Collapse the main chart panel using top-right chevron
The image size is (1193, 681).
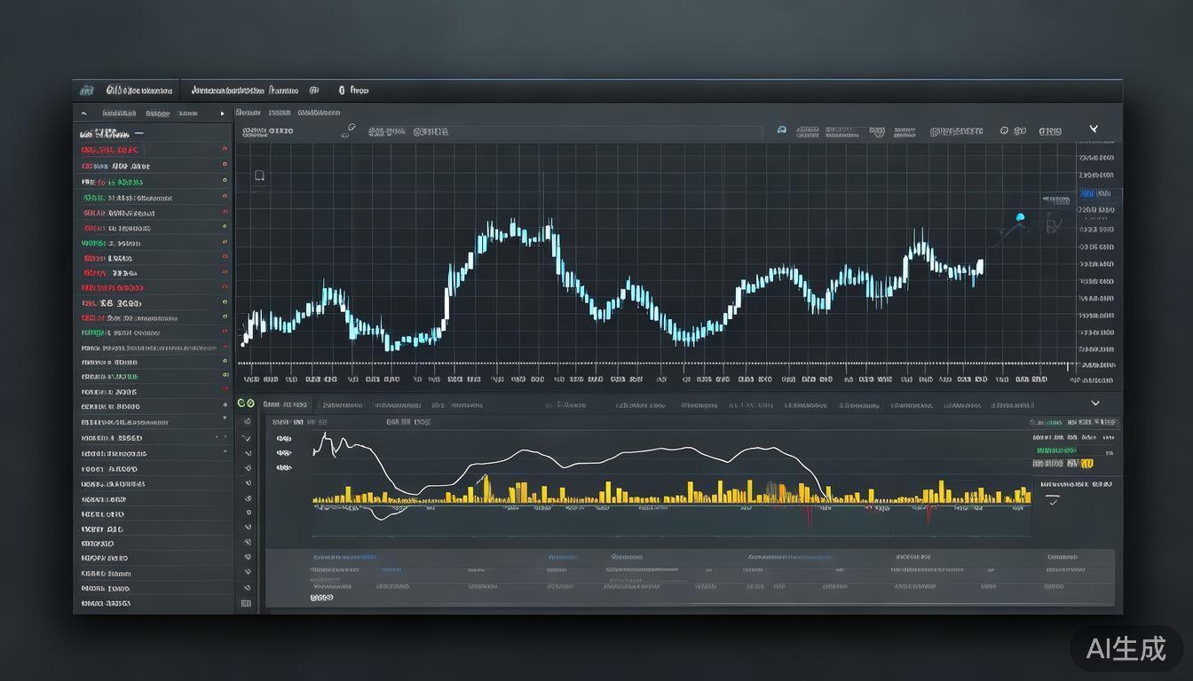[1094, 129]
